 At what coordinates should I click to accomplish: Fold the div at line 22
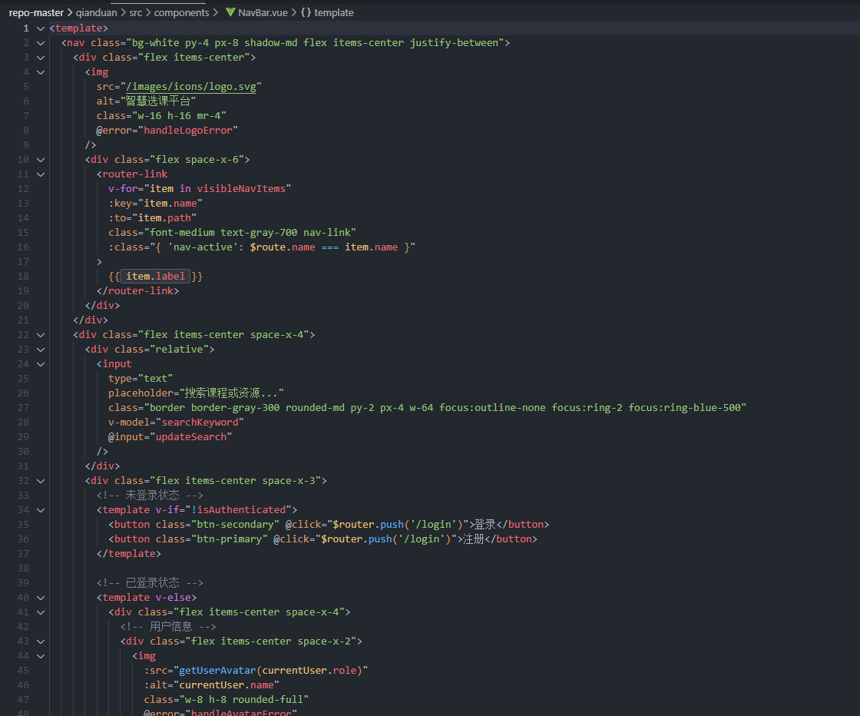[x=41, y=335]
